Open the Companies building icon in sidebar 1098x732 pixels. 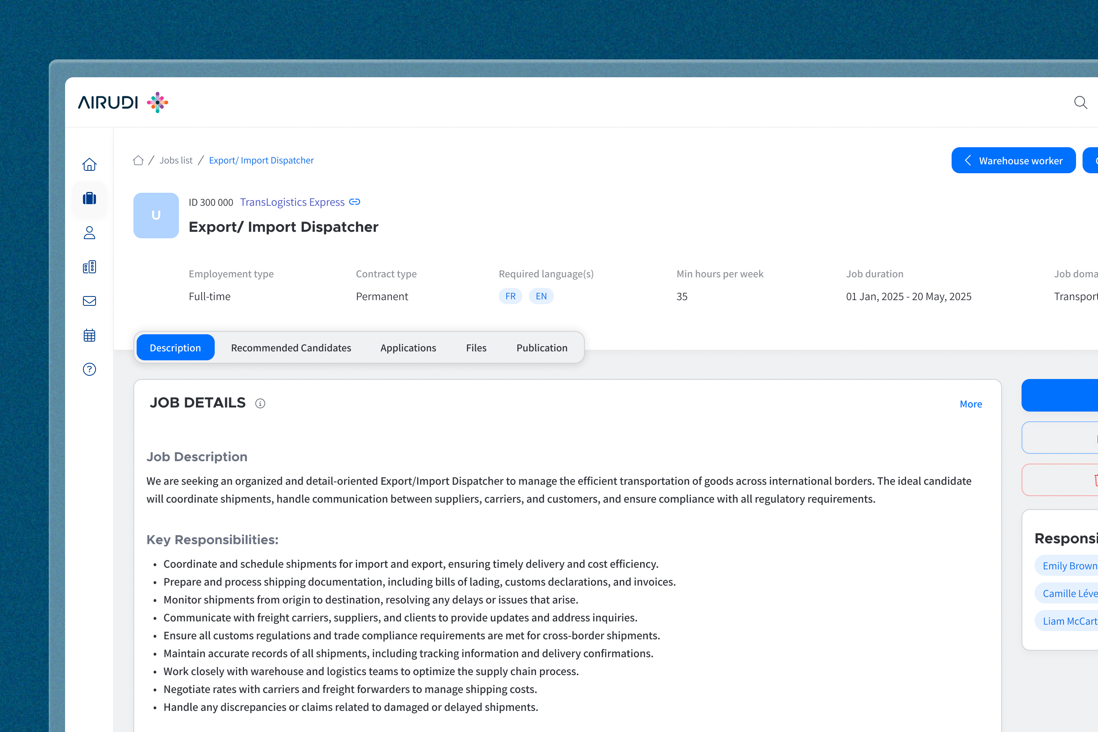click(89, 266)
